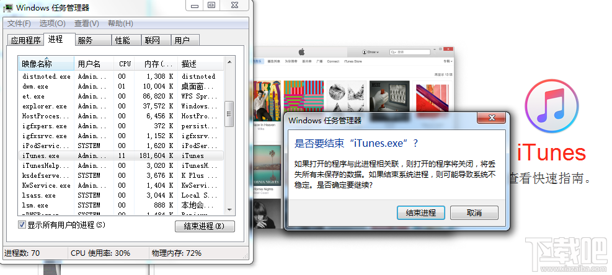Sort processes by 内存 column header

click(156, 64)
